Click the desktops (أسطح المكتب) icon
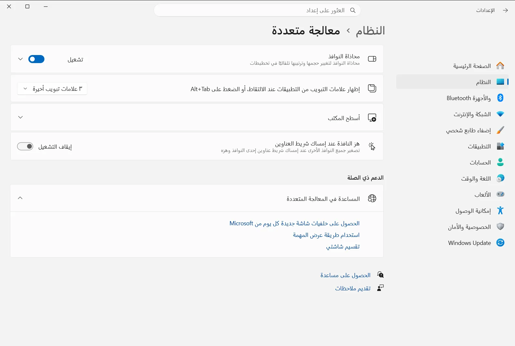Screen dimensions: 515x346 coord(372,117)
